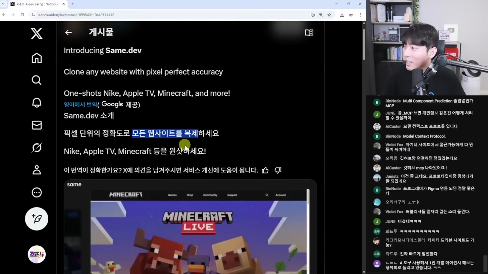Click JUNE's avatar beside the MCP message
488x274 pixels.
[377, 115]
